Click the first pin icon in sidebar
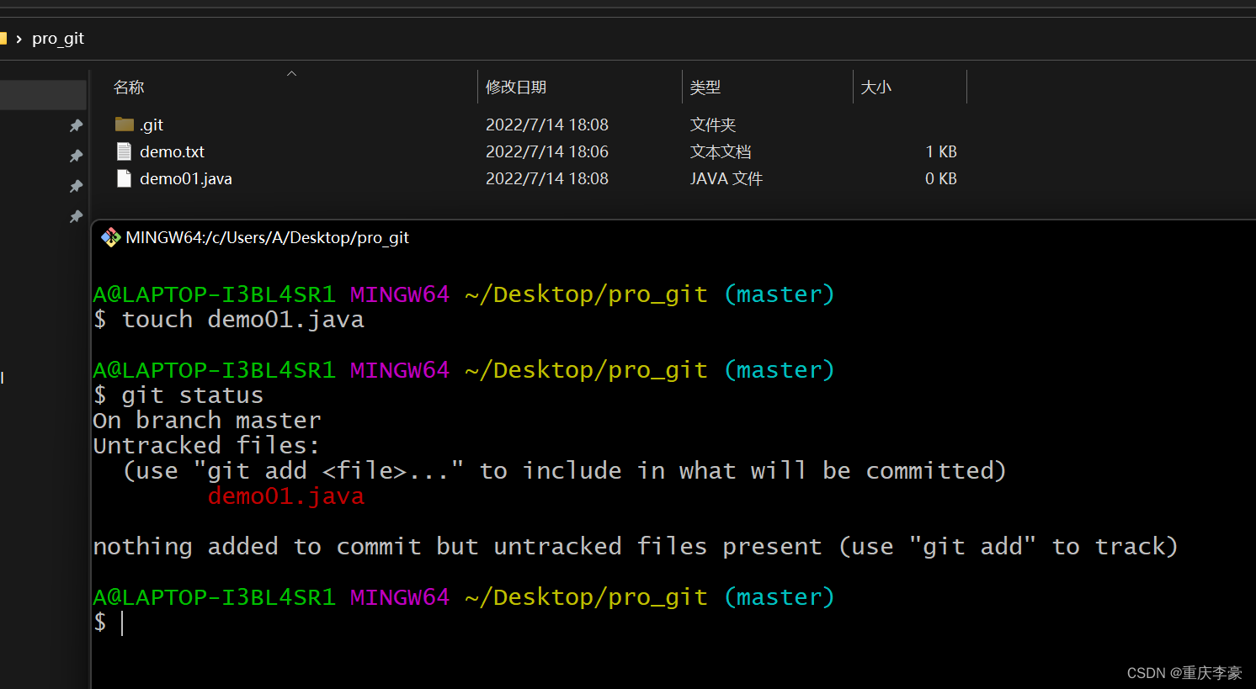 pyautogui.click(x=76, y=125)
